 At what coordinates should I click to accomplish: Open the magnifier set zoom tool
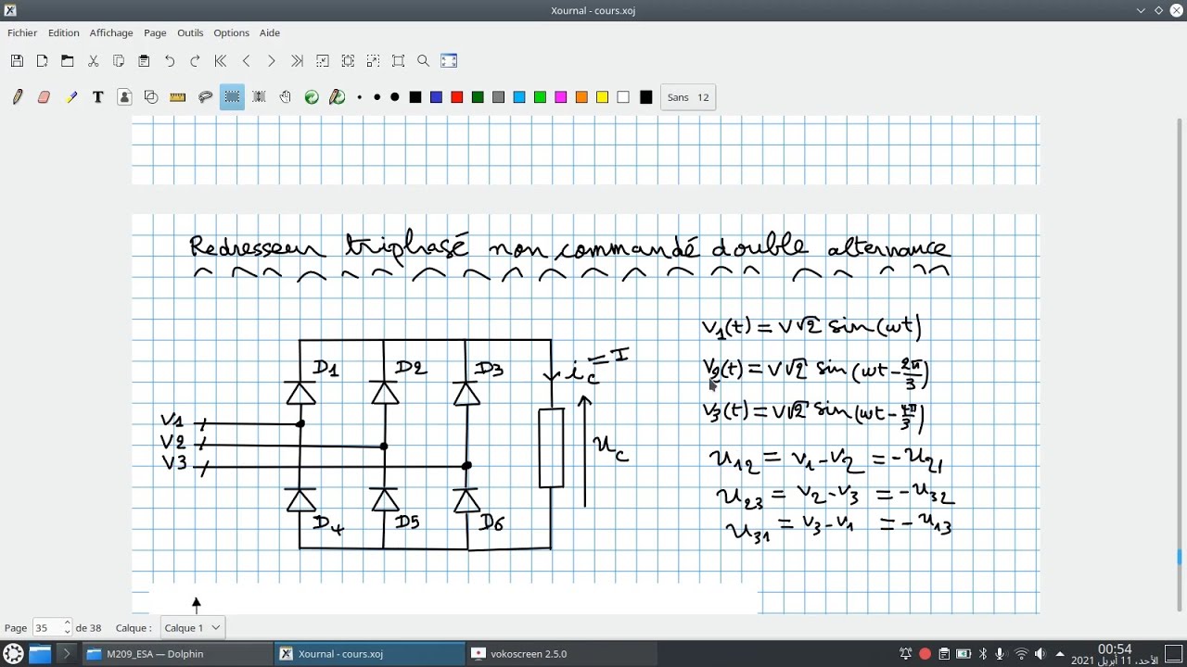pyautogui.click(x=424, y=61)
